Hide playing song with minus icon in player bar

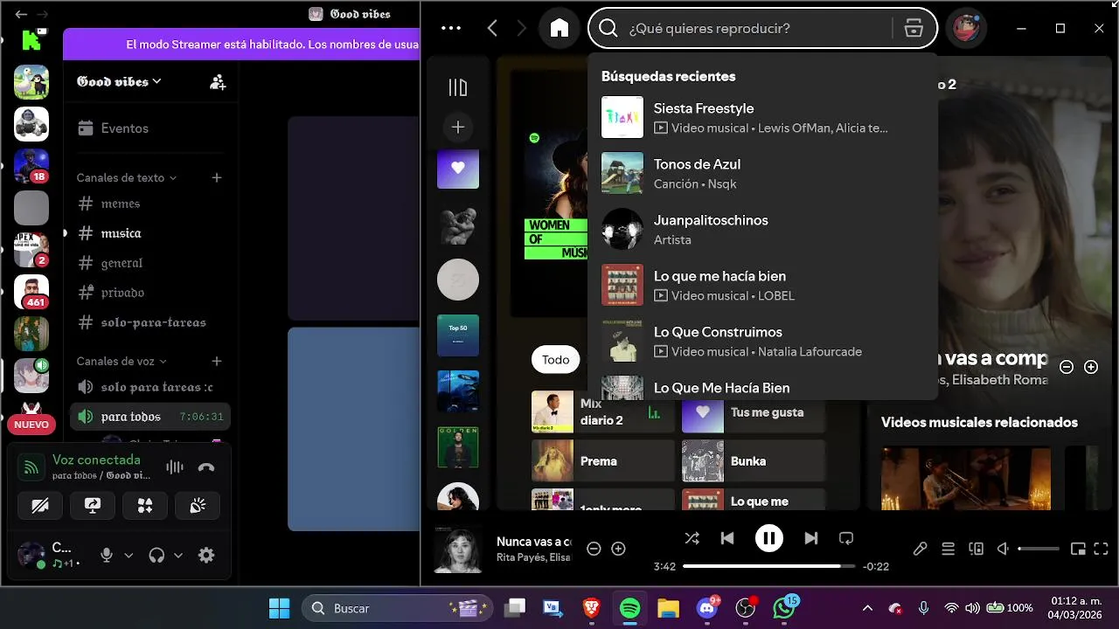click(x=594, y=549)
